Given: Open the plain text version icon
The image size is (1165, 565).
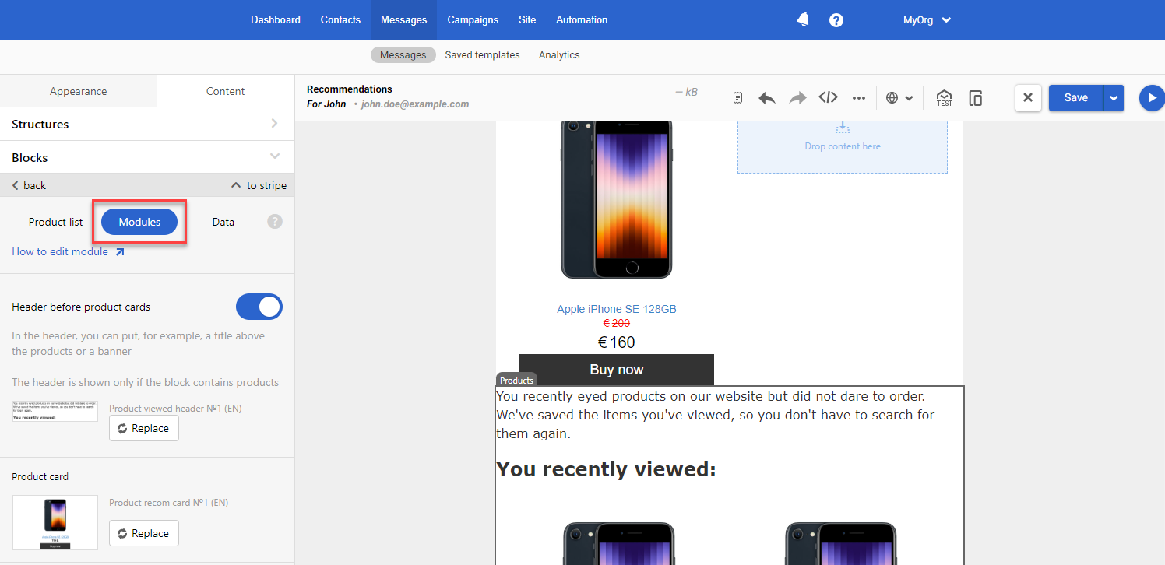Looking at the screenshot, I should point(738,98).
